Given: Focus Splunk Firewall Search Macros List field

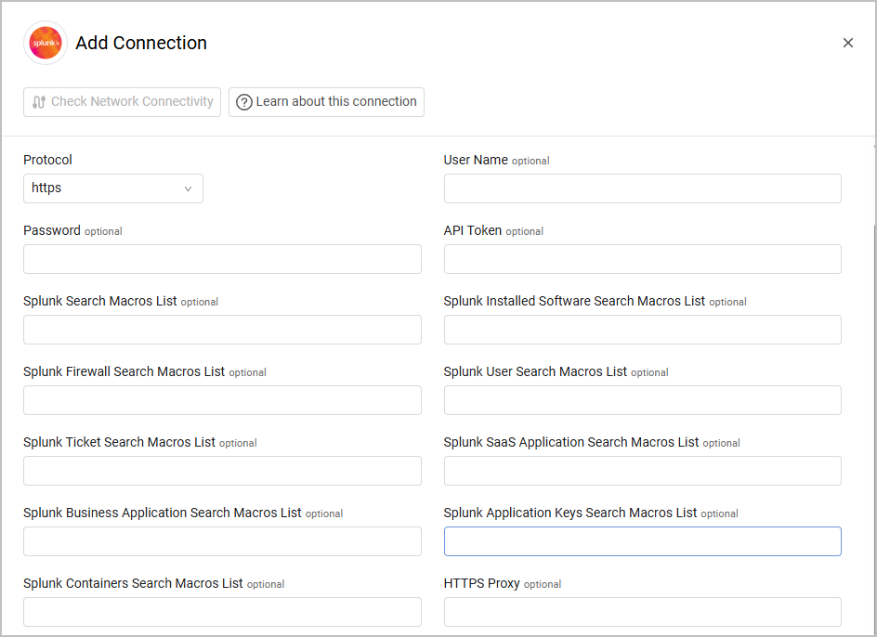Looking at the screenshot, I should pos(222,400).
